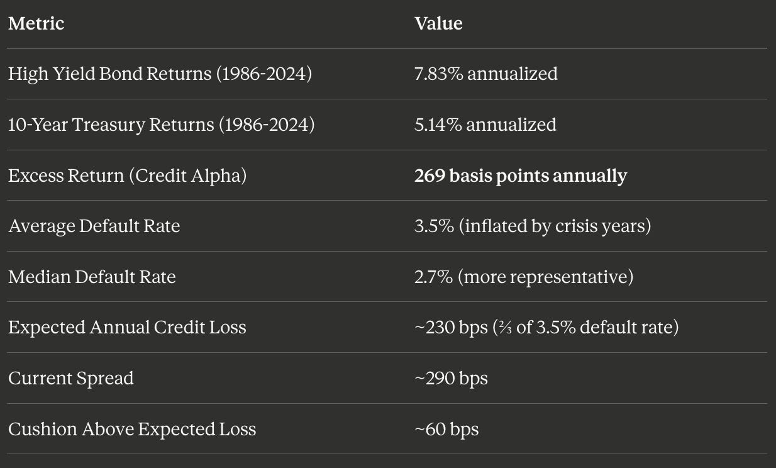
Task: Select the Median Default Rate label
Action: coord(92,277)
